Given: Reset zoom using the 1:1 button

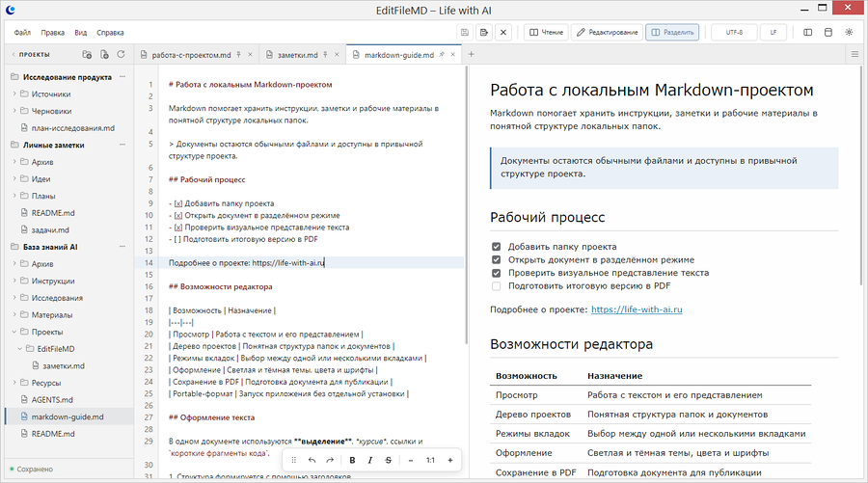Looking at the screenshot, I should pos(430,460).
